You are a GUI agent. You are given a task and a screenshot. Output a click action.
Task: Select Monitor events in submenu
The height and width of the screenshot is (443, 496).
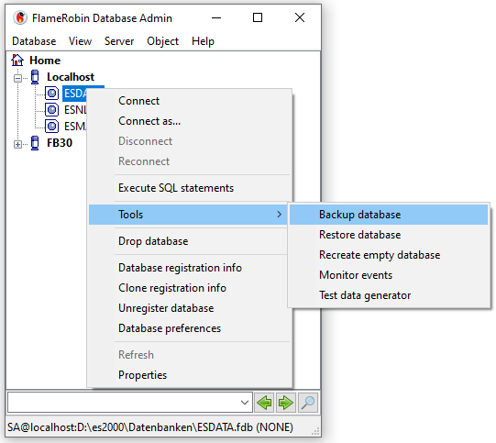tap(389, 275)
